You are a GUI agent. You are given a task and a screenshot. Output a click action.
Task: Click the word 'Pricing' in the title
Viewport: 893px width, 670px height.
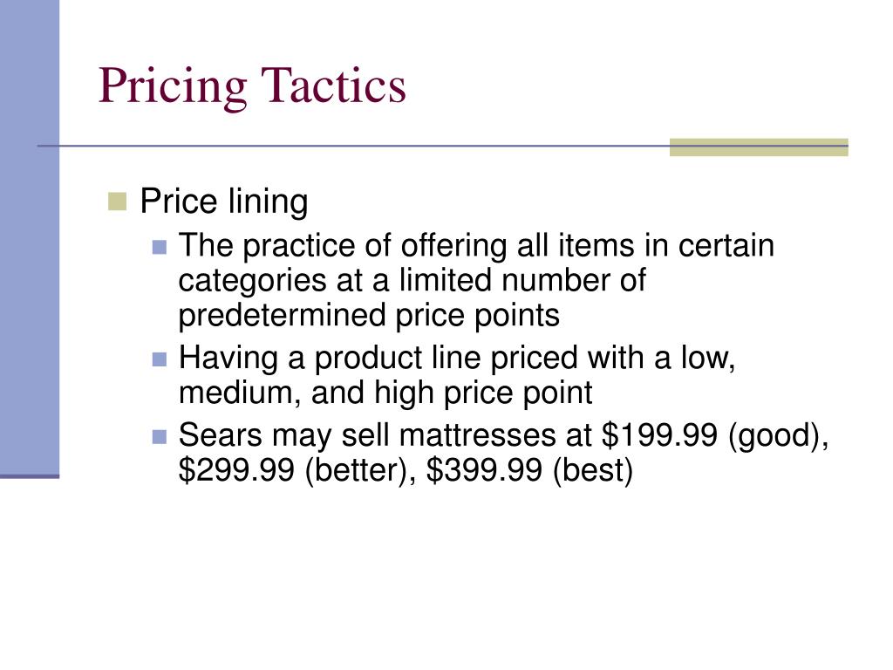click(x=173, y=86)
